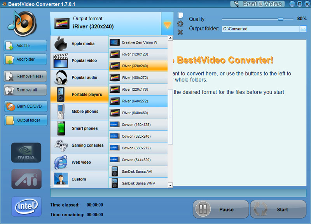Click the Pause button
The height and width of the screenshot is (224, 311).
[221, 209]
